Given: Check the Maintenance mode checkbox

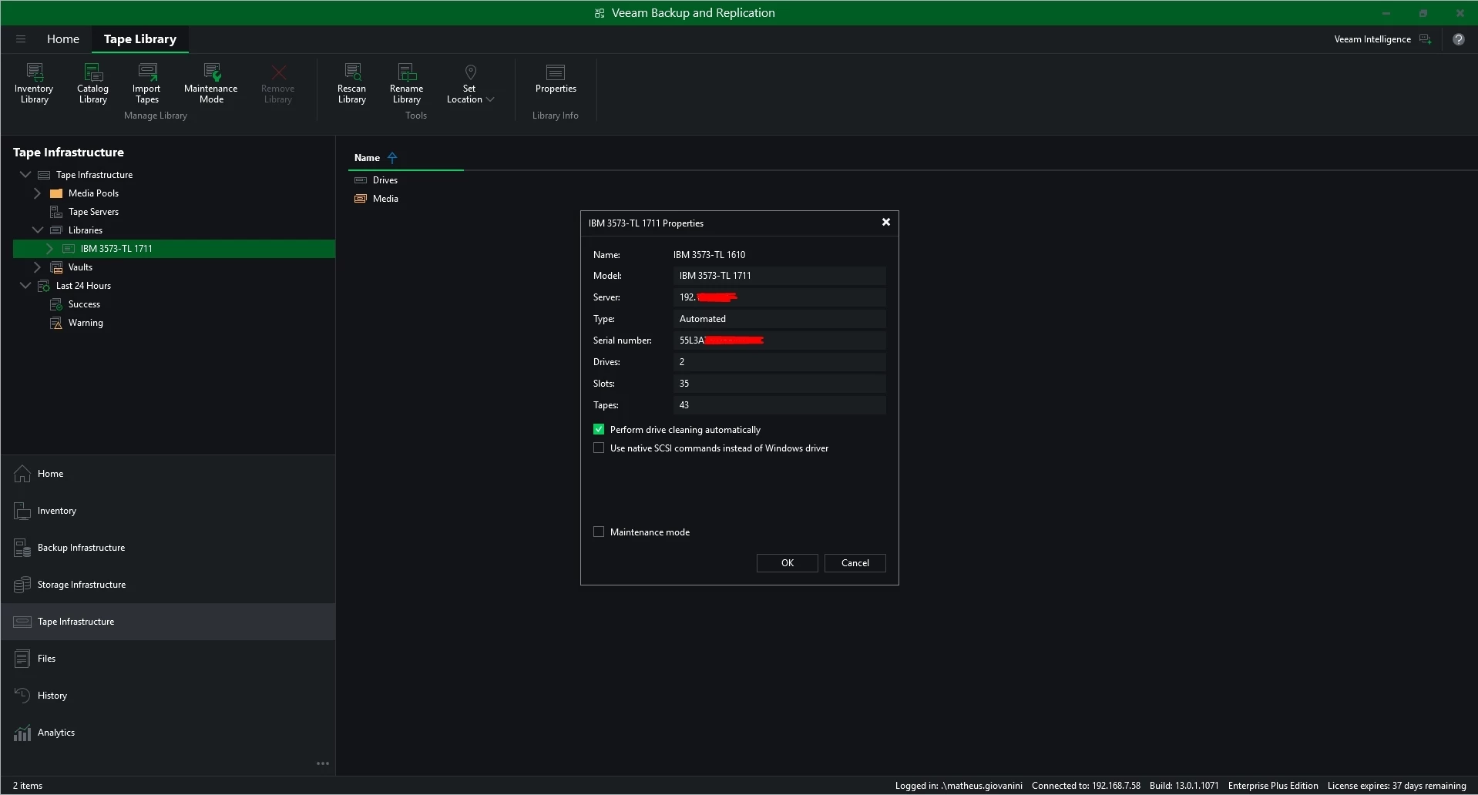Looking at the screenshot, I should click(599, 532).
